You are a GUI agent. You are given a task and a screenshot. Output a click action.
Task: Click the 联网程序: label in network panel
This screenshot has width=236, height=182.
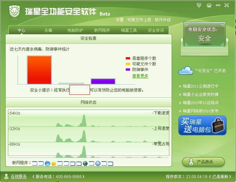22,163
